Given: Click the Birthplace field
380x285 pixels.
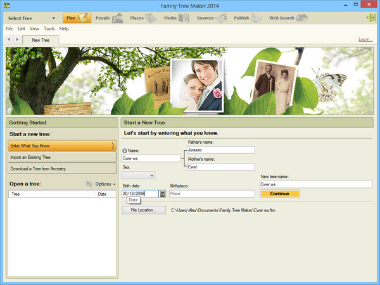Looking at the screenshot, I should click(212, 194).
